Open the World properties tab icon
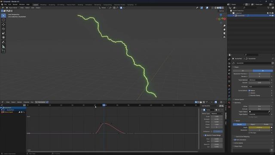 tap(229, 77)
